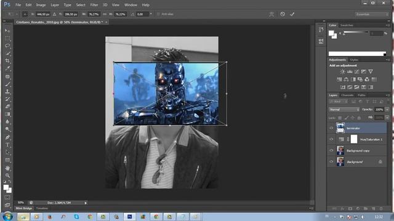Switch to the Styles tab
The image size is (394, 221).
coord(354,60)
